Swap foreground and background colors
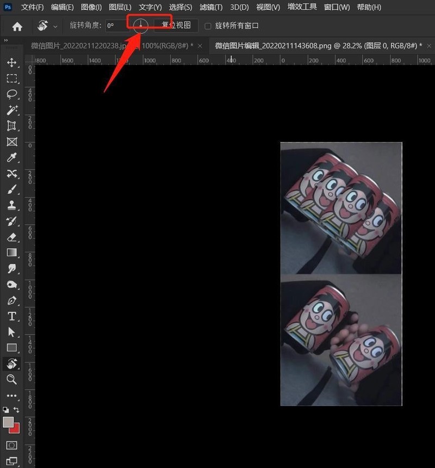The width and height of the screenshot is (435, 468). point(16,410)
